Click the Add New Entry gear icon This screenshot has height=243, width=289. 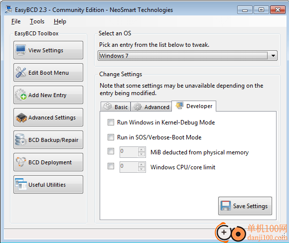[20, 95]
